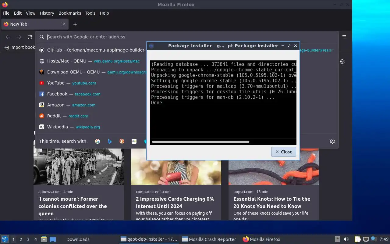Go back in Firefox navigation
This screenshot has width=390, height=244.
(8, 37)
